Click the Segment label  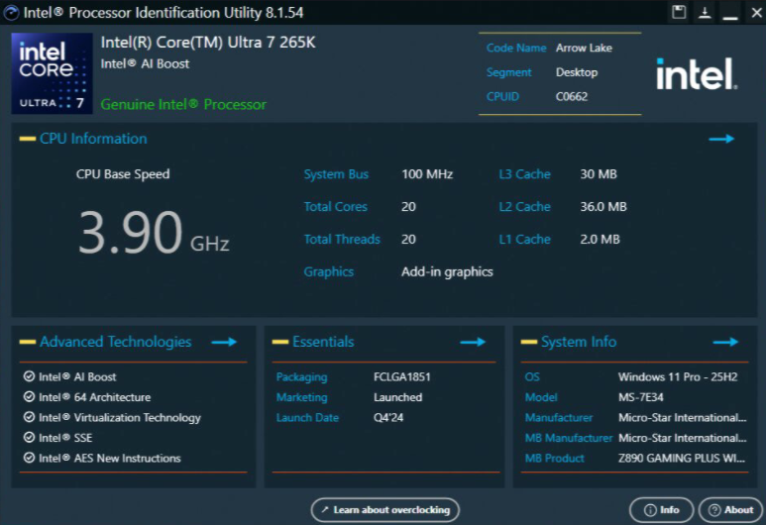[x=509, y=72]
